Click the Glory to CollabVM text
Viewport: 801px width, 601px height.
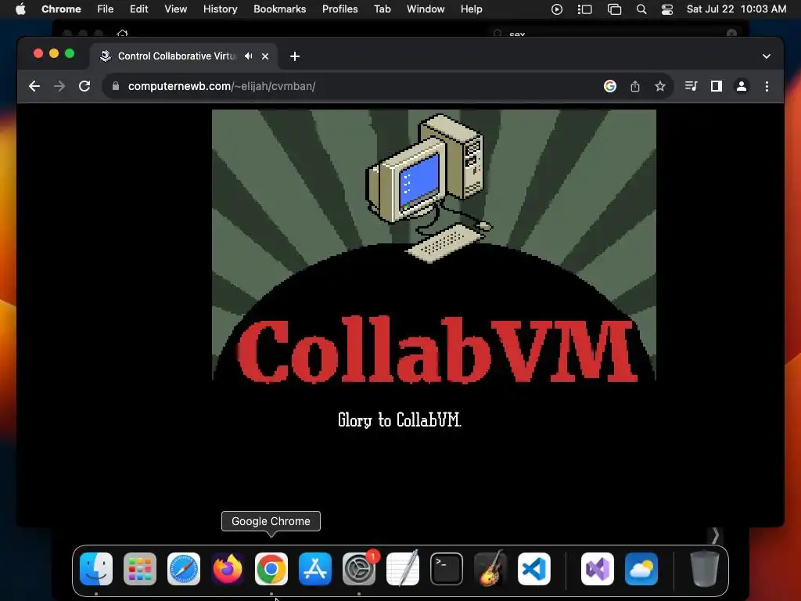(400, 420)
